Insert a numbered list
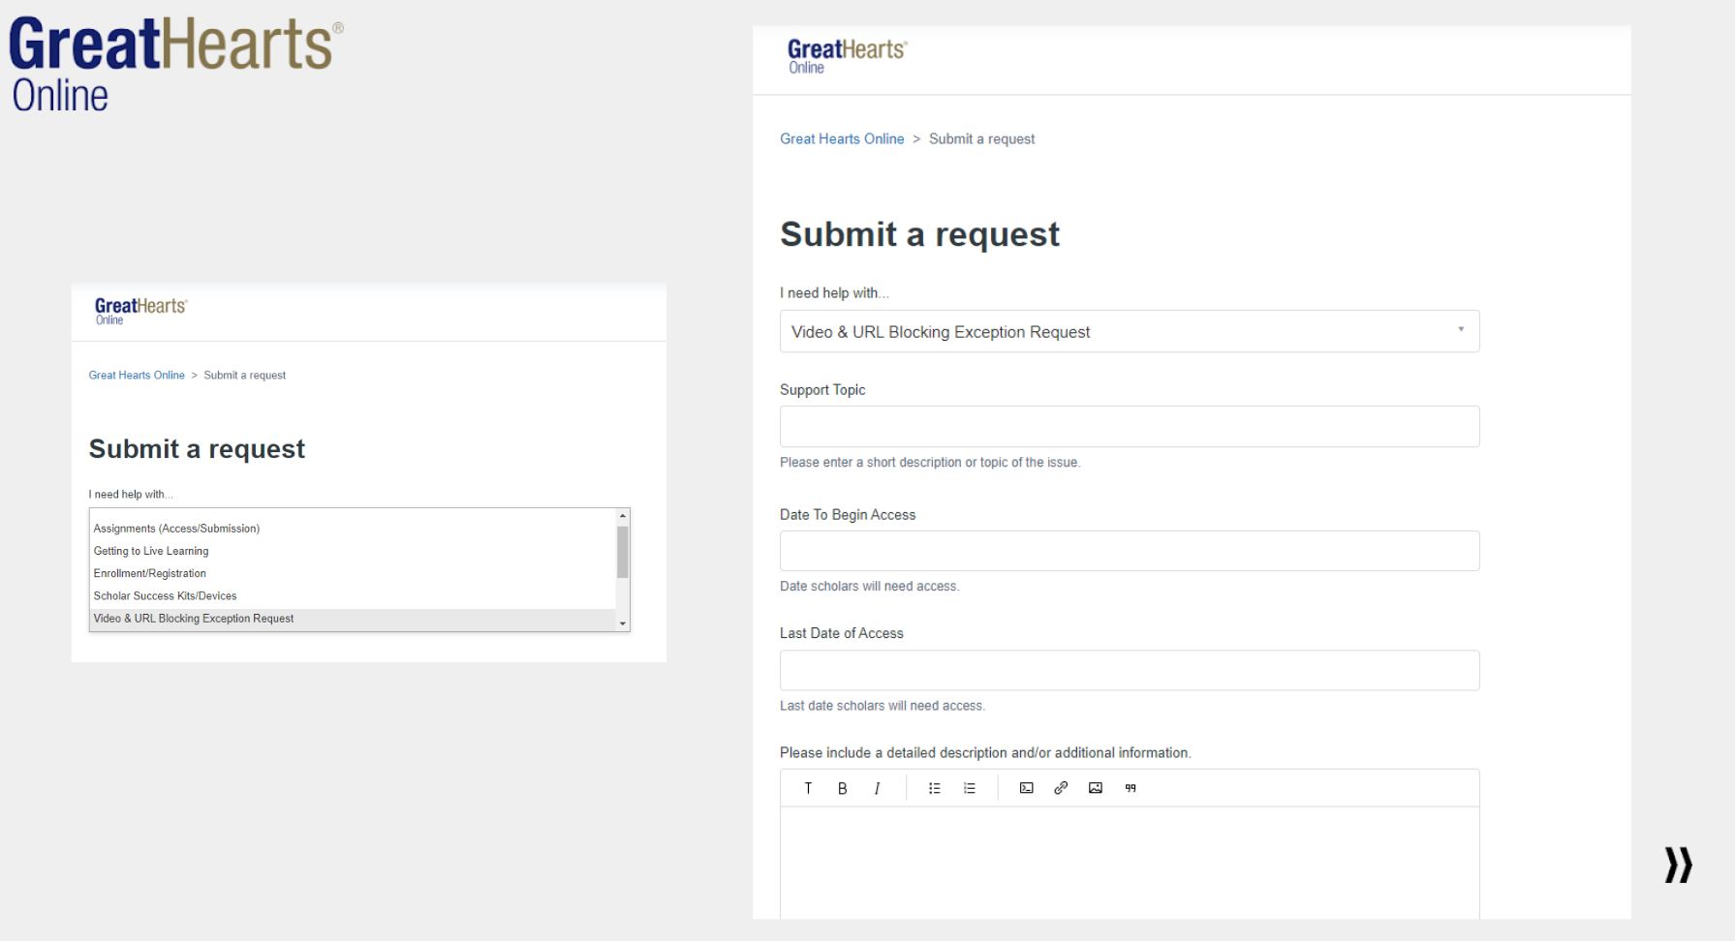 pos(970,788)
